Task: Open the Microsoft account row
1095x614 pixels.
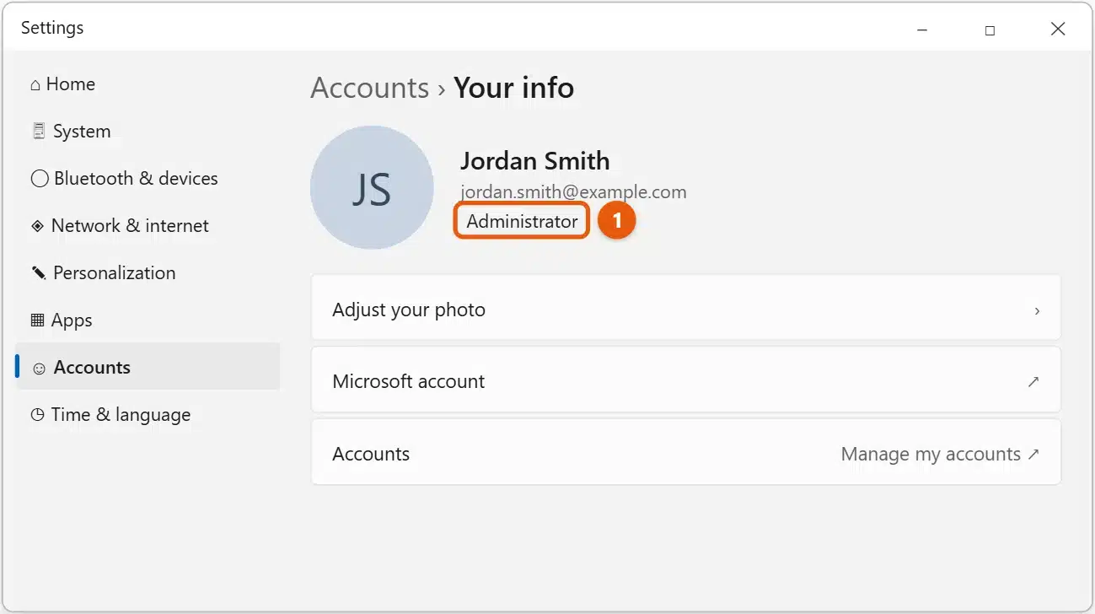Action: (x=685, y=380)
